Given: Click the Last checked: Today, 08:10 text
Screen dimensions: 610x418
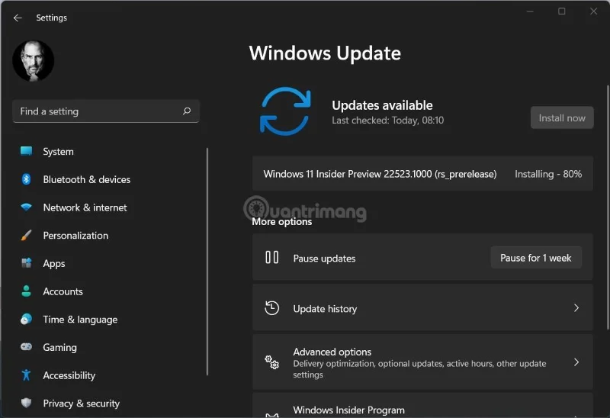Looking at the screenshot, I should pyautogui.click(x=388, y=121).
